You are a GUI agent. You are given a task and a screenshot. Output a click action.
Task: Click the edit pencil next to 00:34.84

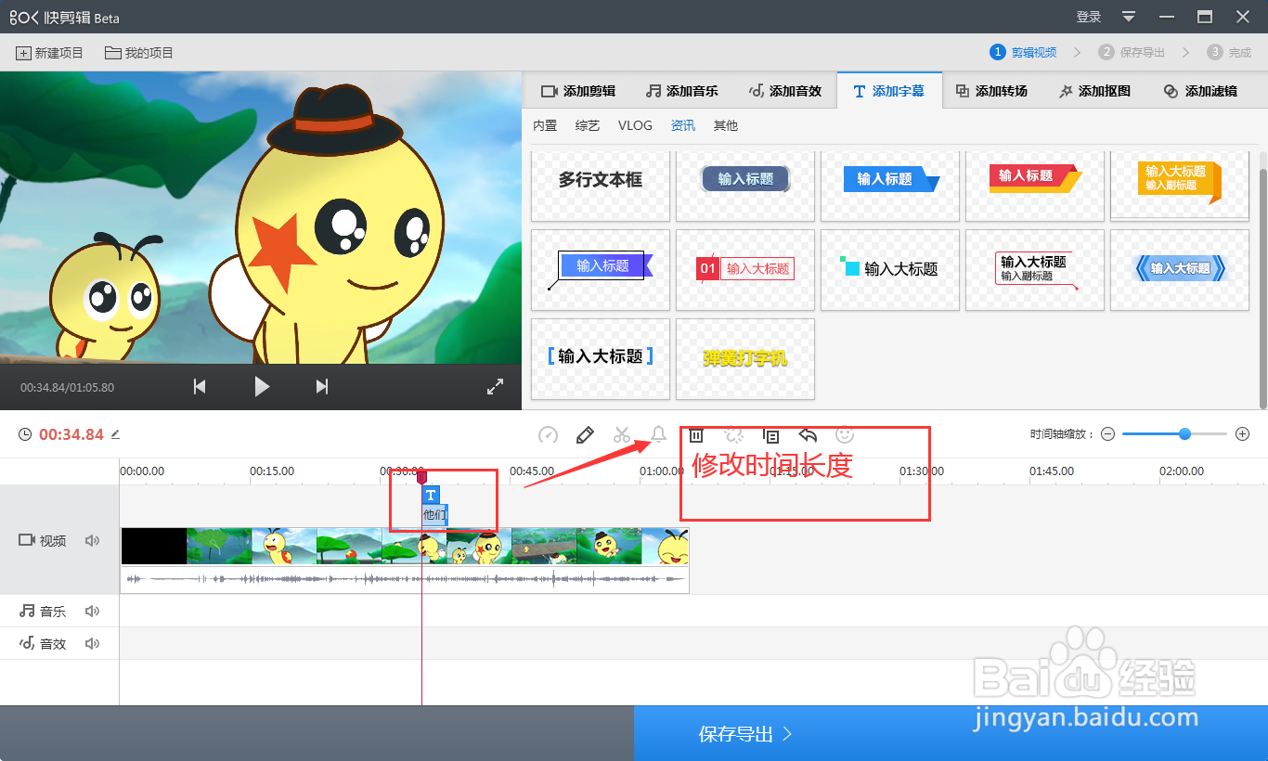[115, 434]
